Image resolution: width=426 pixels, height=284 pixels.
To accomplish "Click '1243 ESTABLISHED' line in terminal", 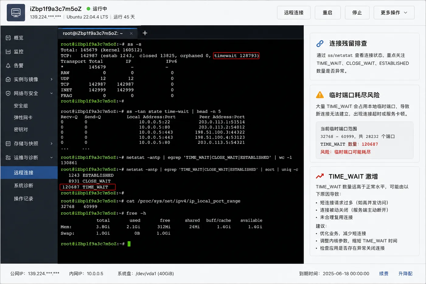I will coord(91,175).
